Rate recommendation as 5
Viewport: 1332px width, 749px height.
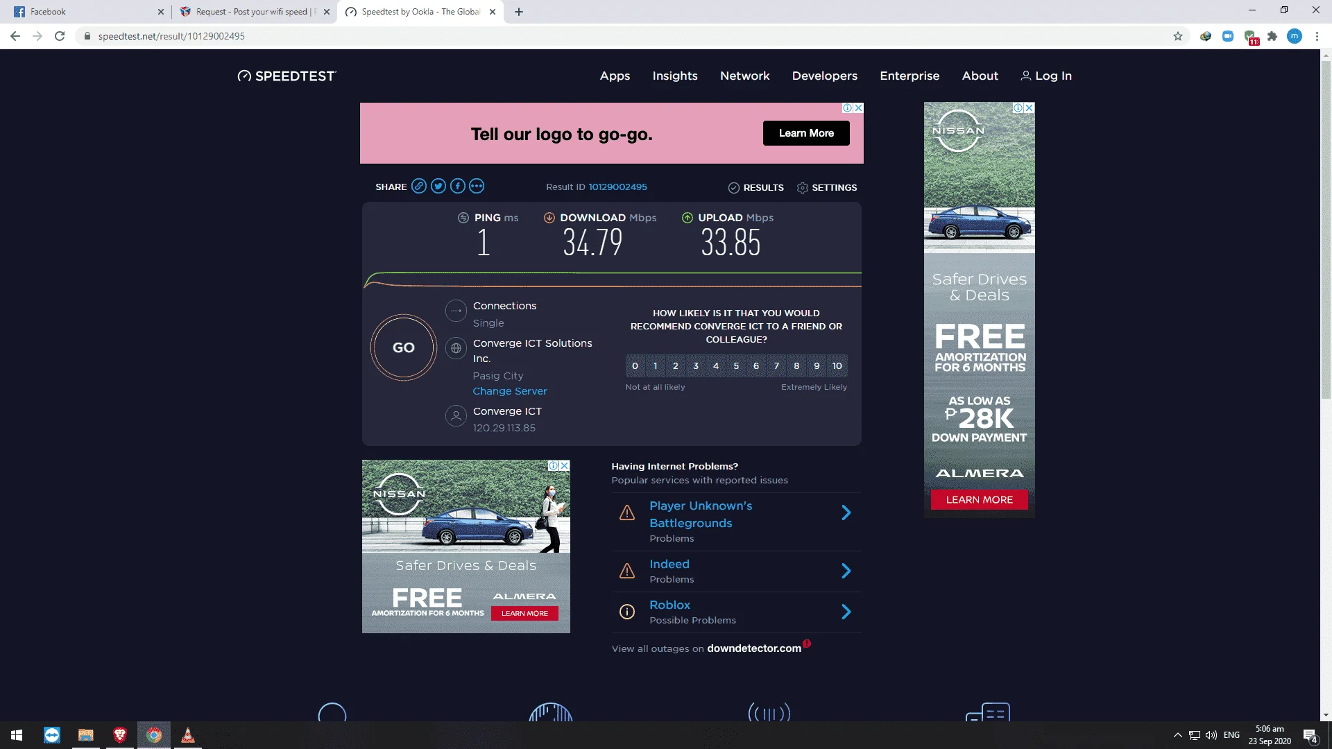(x=736, y=366)
